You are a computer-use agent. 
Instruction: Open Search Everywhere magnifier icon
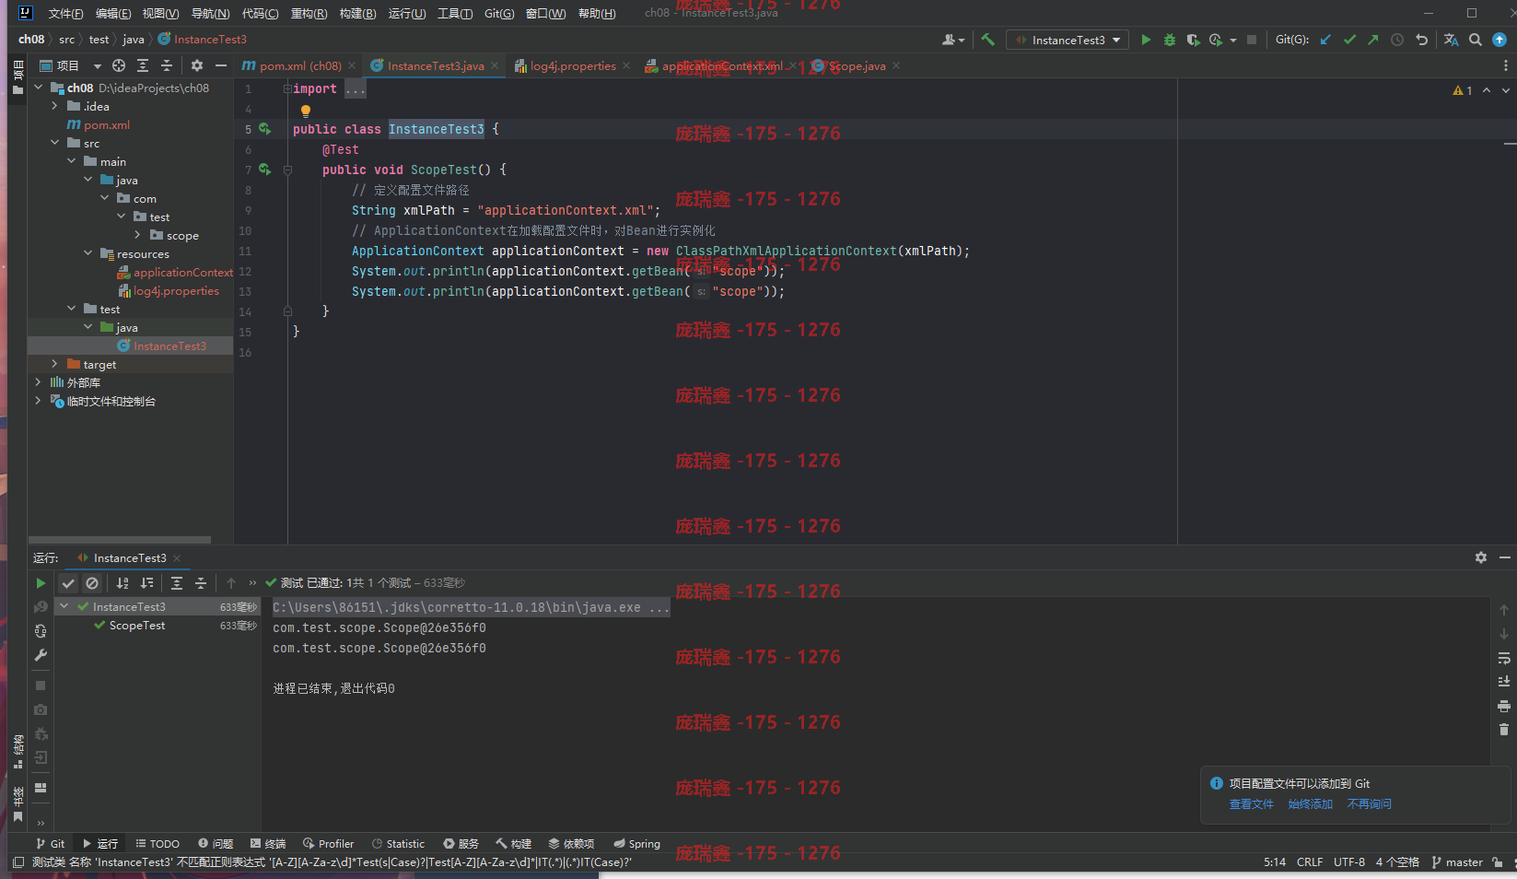click(x=1476, y=40)
